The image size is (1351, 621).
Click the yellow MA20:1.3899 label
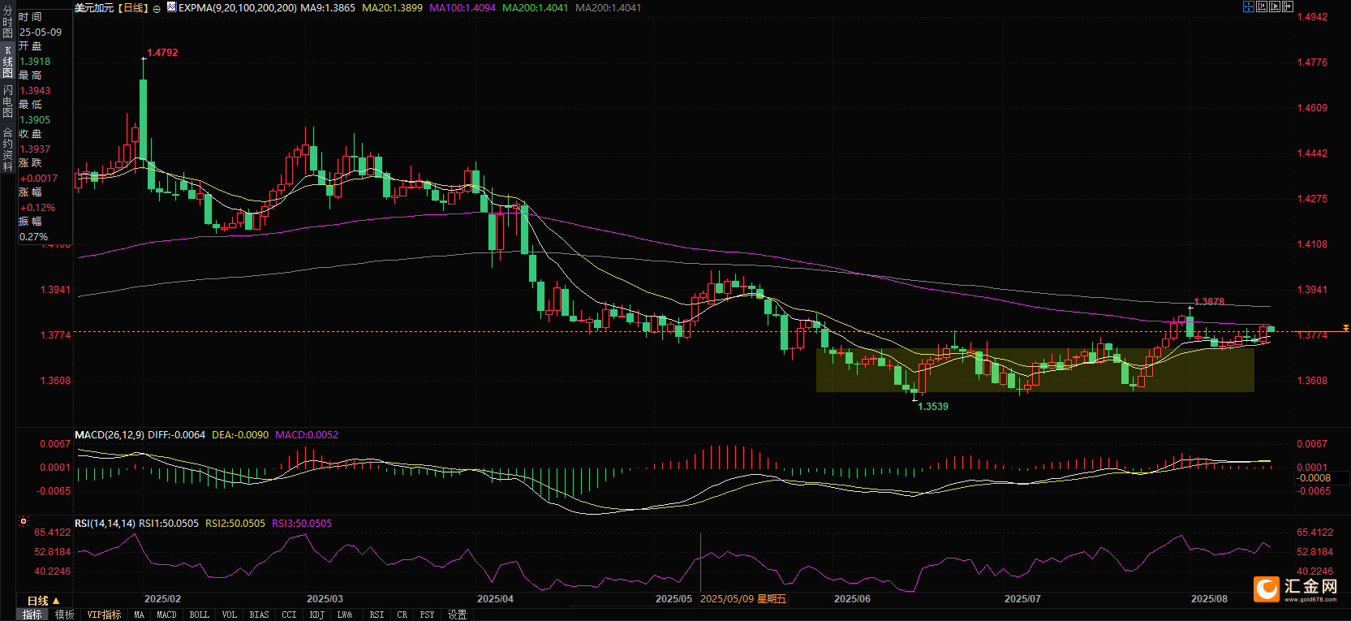pyautogui.click(x=392, y=7)
